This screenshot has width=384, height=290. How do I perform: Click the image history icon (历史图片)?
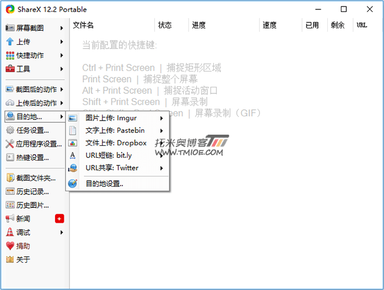[x=10, y=205]
